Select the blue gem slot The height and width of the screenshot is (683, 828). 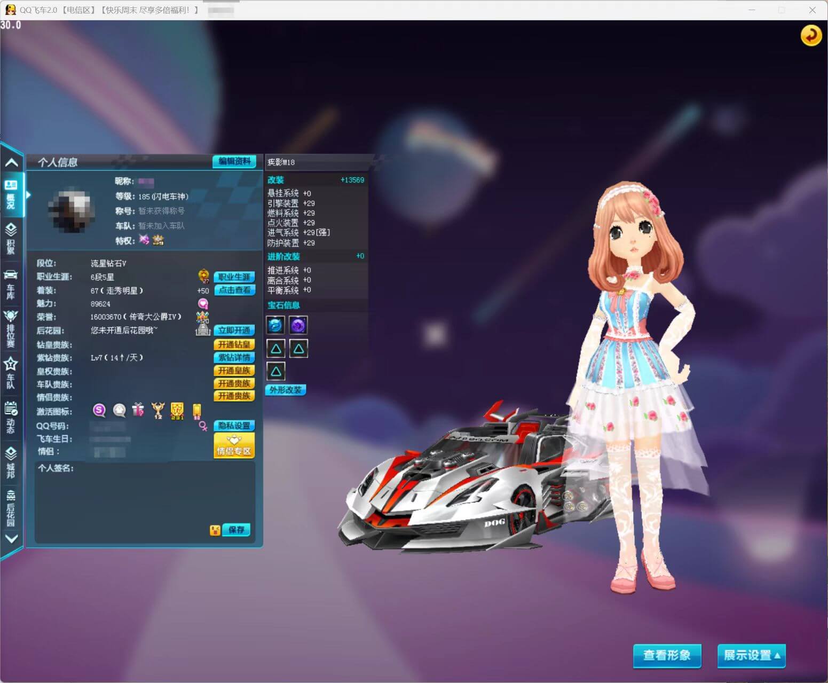pos(275,325)
